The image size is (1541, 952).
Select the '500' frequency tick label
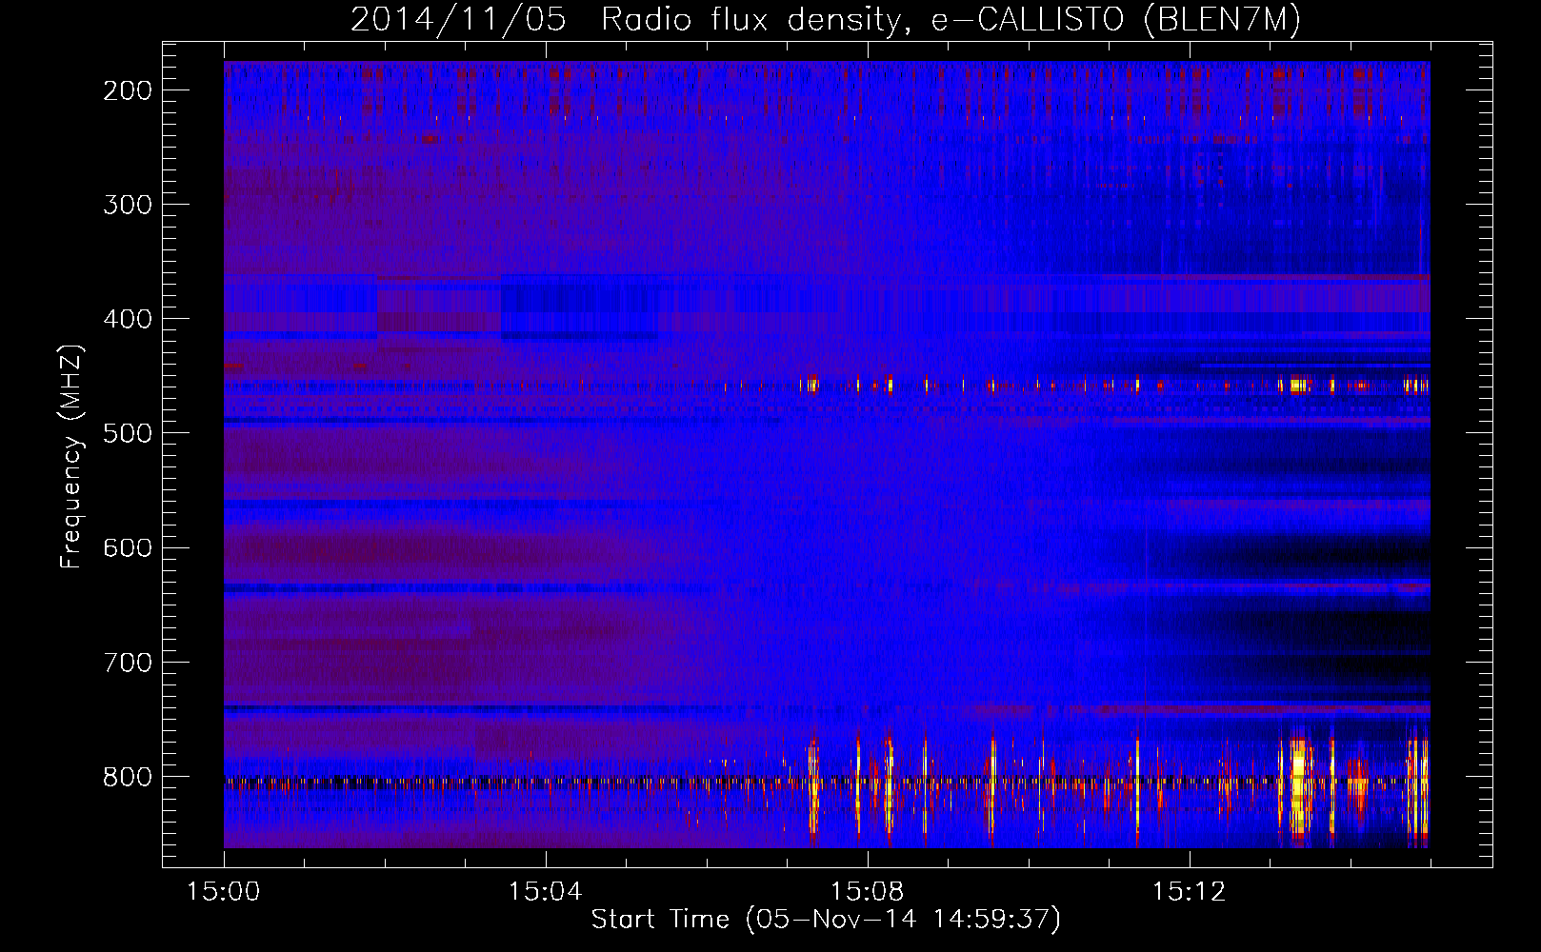[128, 433]
